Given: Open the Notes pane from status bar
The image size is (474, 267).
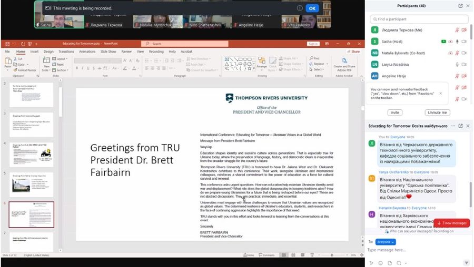Looking at the screenshot, I should coord(249,255).
